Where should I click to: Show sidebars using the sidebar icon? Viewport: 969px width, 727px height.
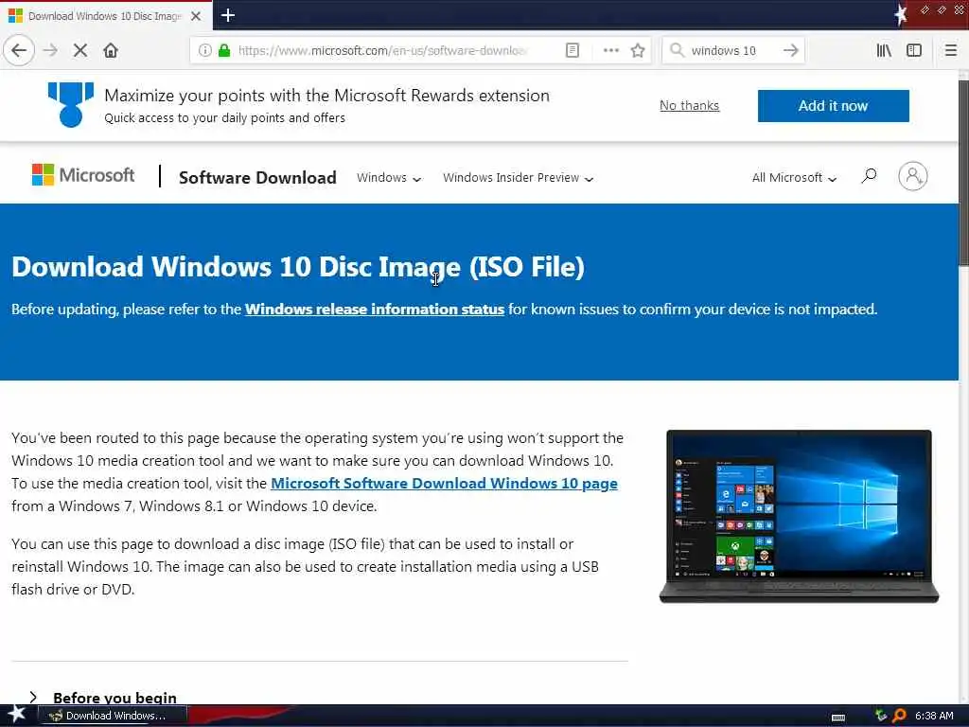click(914, 50)
